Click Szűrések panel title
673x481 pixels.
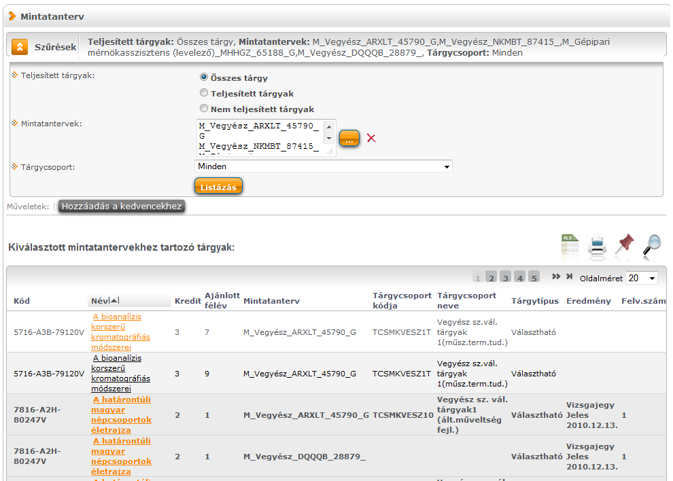(55, 47)
